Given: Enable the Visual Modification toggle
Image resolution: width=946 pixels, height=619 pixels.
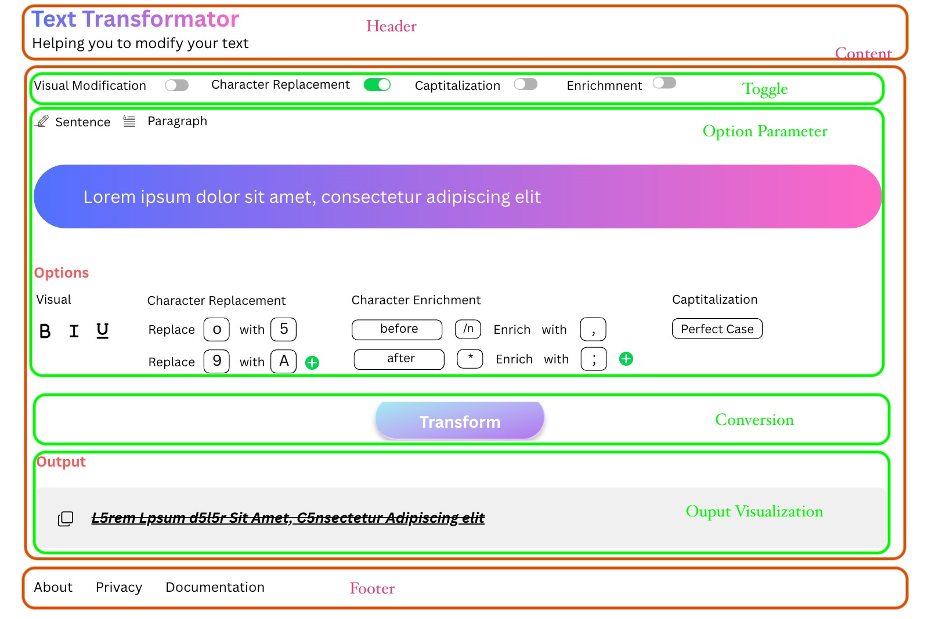Looking at the screenshot, I should [x=176, y=86].
